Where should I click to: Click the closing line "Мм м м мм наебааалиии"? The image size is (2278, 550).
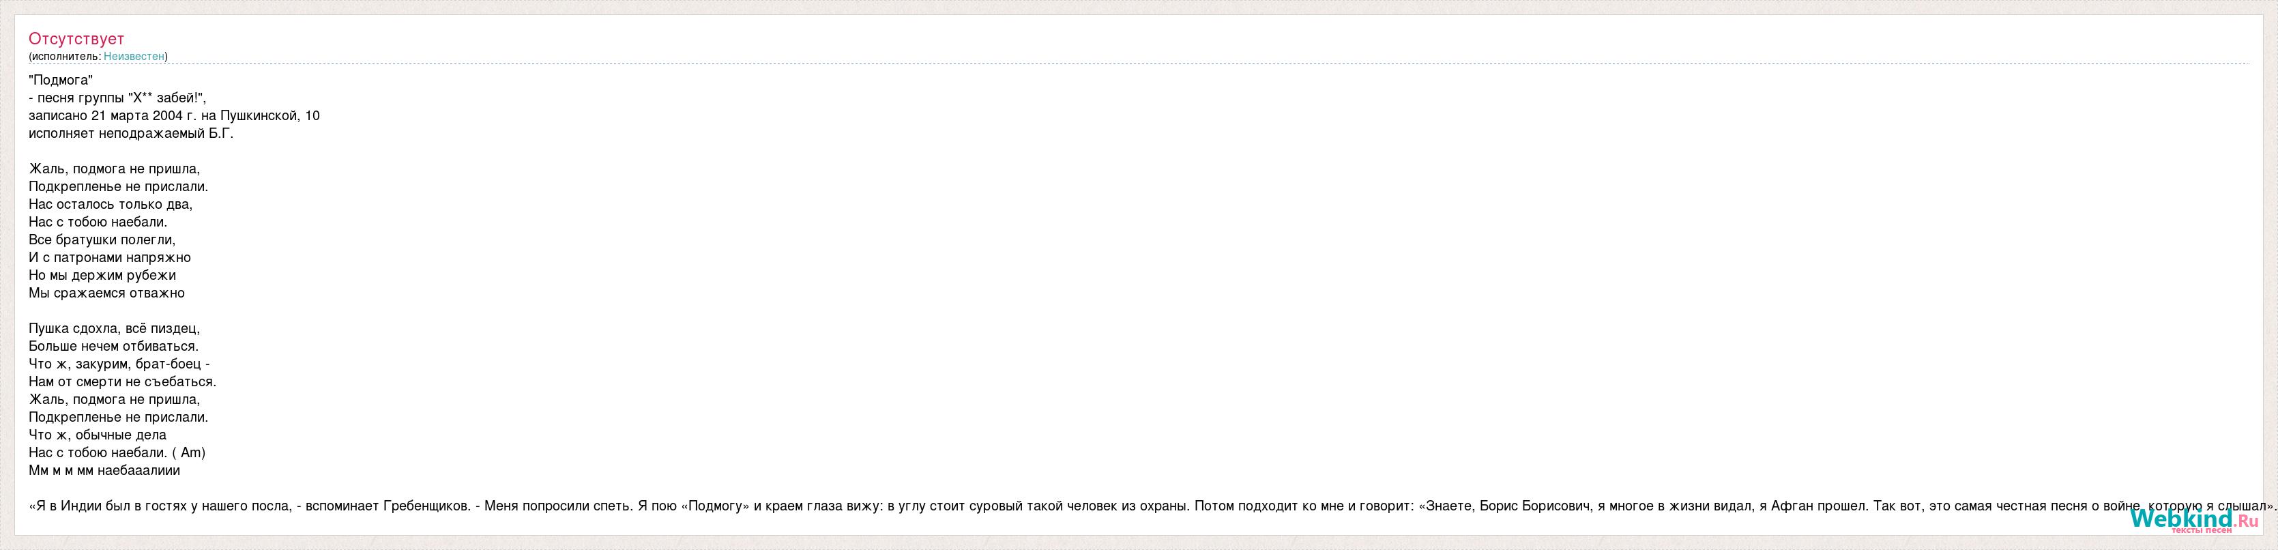104,469
